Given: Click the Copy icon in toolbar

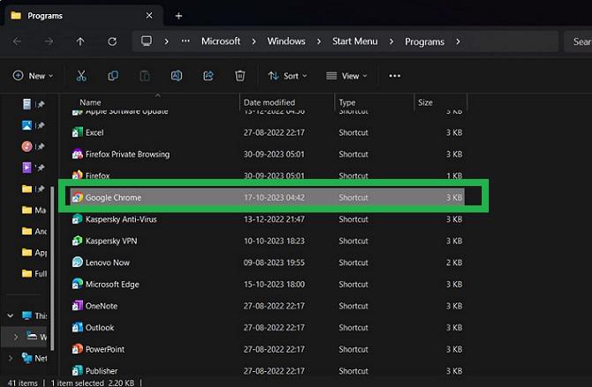Looking at the screenshot, I should click(x=113, y=76).
